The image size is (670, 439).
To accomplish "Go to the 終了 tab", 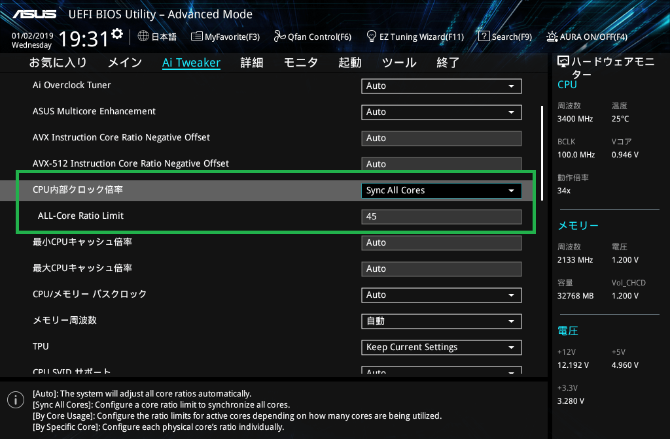I will [x=448, y=63].
